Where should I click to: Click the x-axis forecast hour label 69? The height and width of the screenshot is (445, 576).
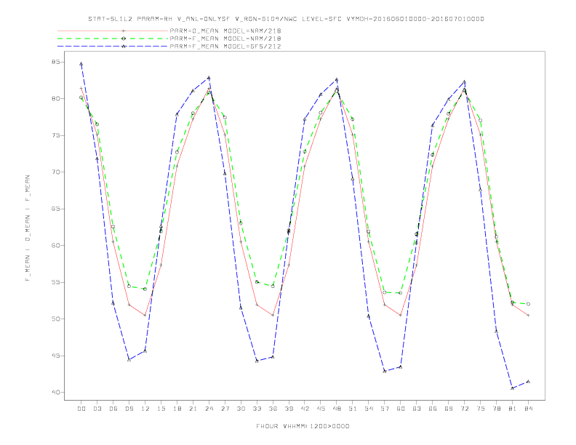tap(449, 409)
